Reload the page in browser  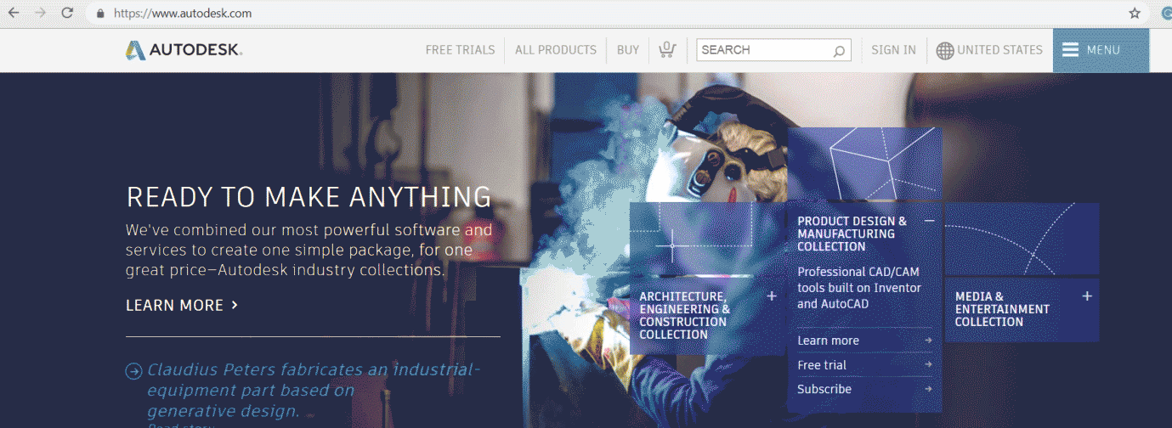pos(67,14)
